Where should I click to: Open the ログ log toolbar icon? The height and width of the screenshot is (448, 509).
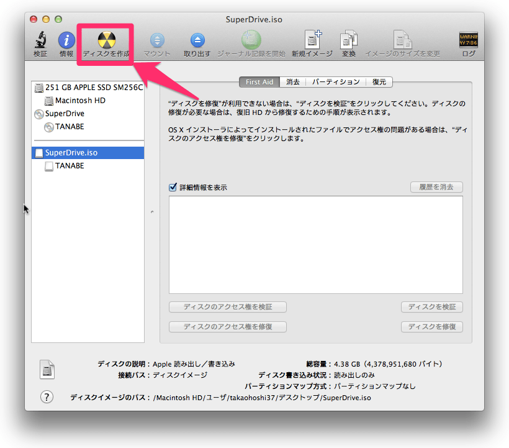(x=469, y=40)
